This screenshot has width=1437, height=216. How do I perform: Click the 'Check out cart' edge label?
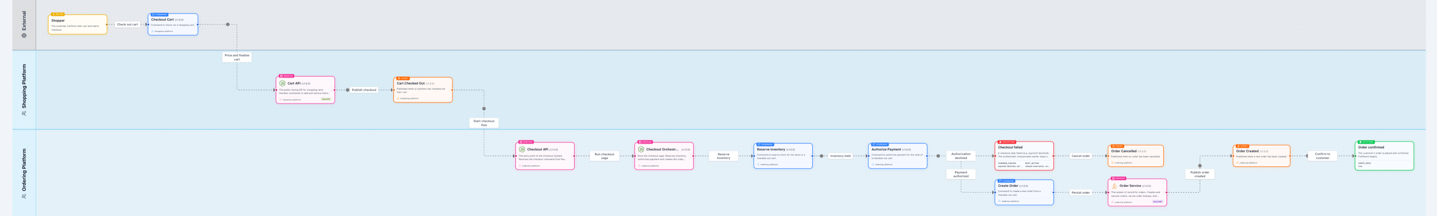(127, 25)
